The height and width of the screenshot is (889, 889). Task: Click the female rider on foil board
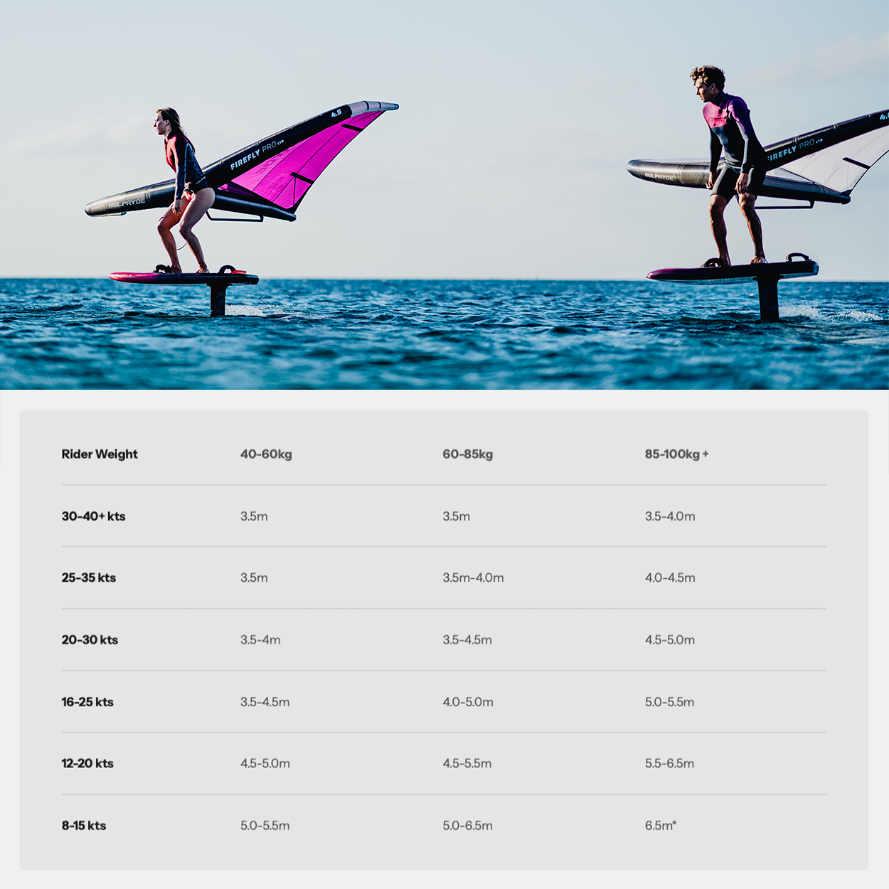tap(181, 188)
